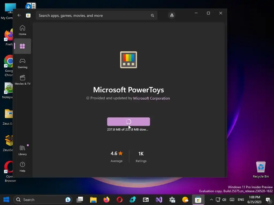Open the notification center icon
Screen dimensions: 274x205
pos(269,200)
